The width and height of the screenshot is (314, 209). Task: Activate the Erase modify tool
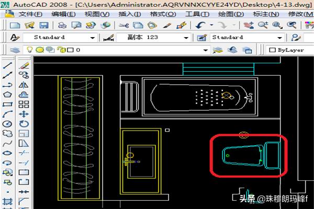coord(24,66)
